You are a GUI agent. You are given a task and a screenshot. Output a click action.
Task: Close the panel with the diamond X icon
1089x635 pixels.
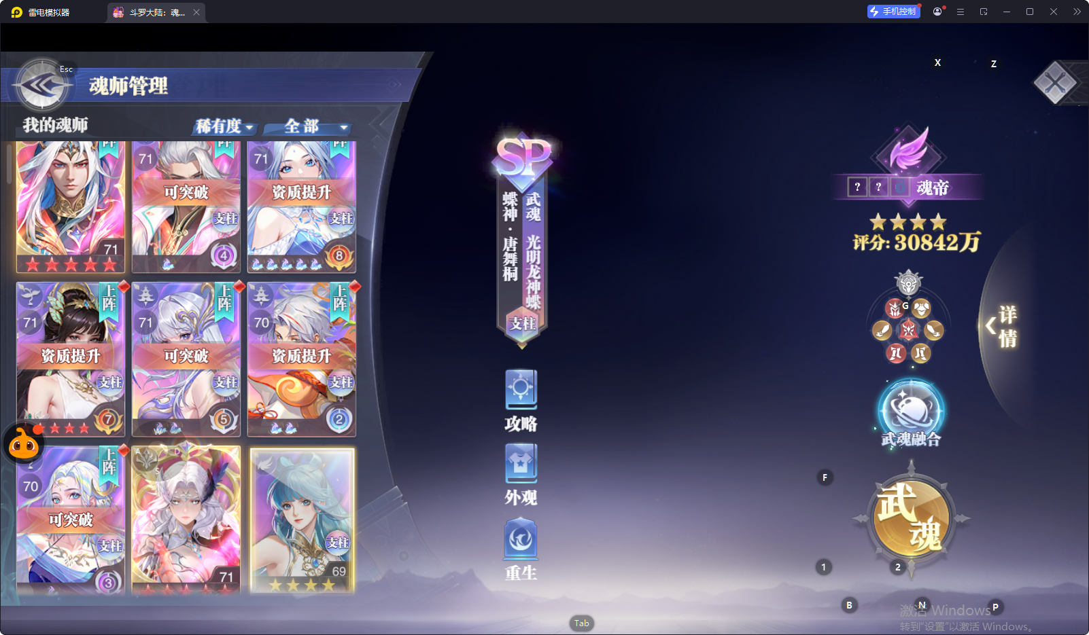tap(1055, 83)
